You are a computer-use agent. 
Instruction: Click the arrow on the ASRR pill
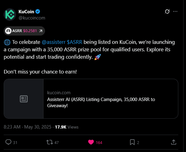pos(40,31)
